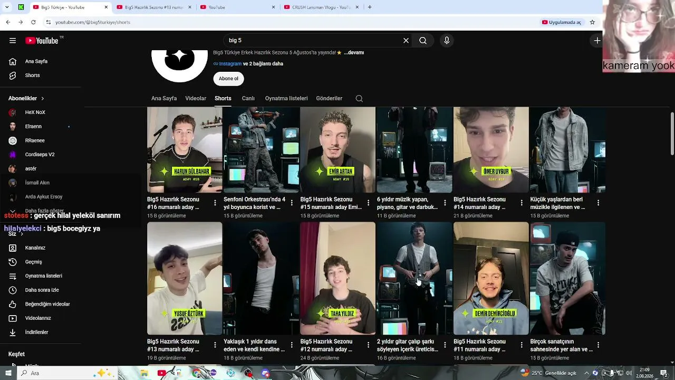Play the Taha Yıldız short thumbnail
Viewport: 675px width, 380px height.
pyautogui.click(x=337, y=279)
